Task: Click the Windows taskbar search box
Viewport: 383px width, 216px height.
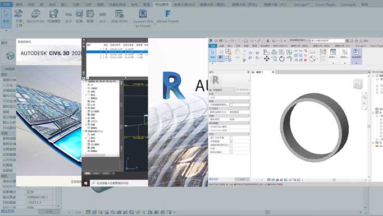Action: (118, 183)
